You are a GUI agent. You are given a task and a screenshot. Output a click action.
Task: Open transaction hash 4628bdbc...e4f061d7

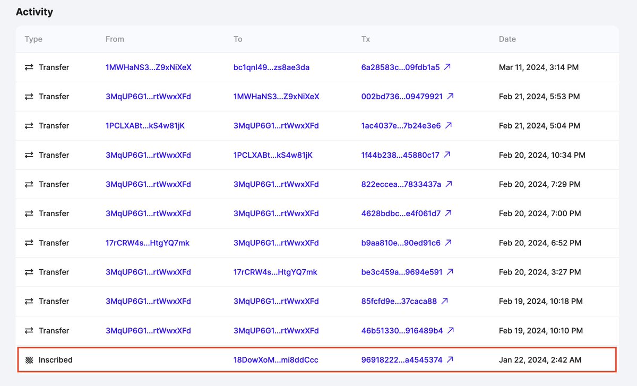point(401,213)
